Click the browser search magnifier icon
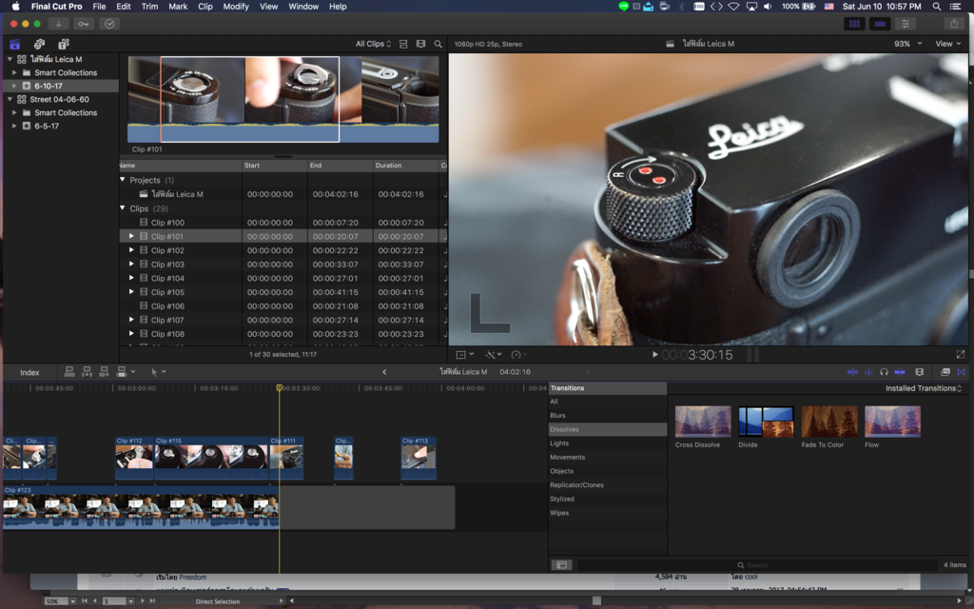Image resolution: width=974 pixels, height=609 pixels. pos(438,44)
